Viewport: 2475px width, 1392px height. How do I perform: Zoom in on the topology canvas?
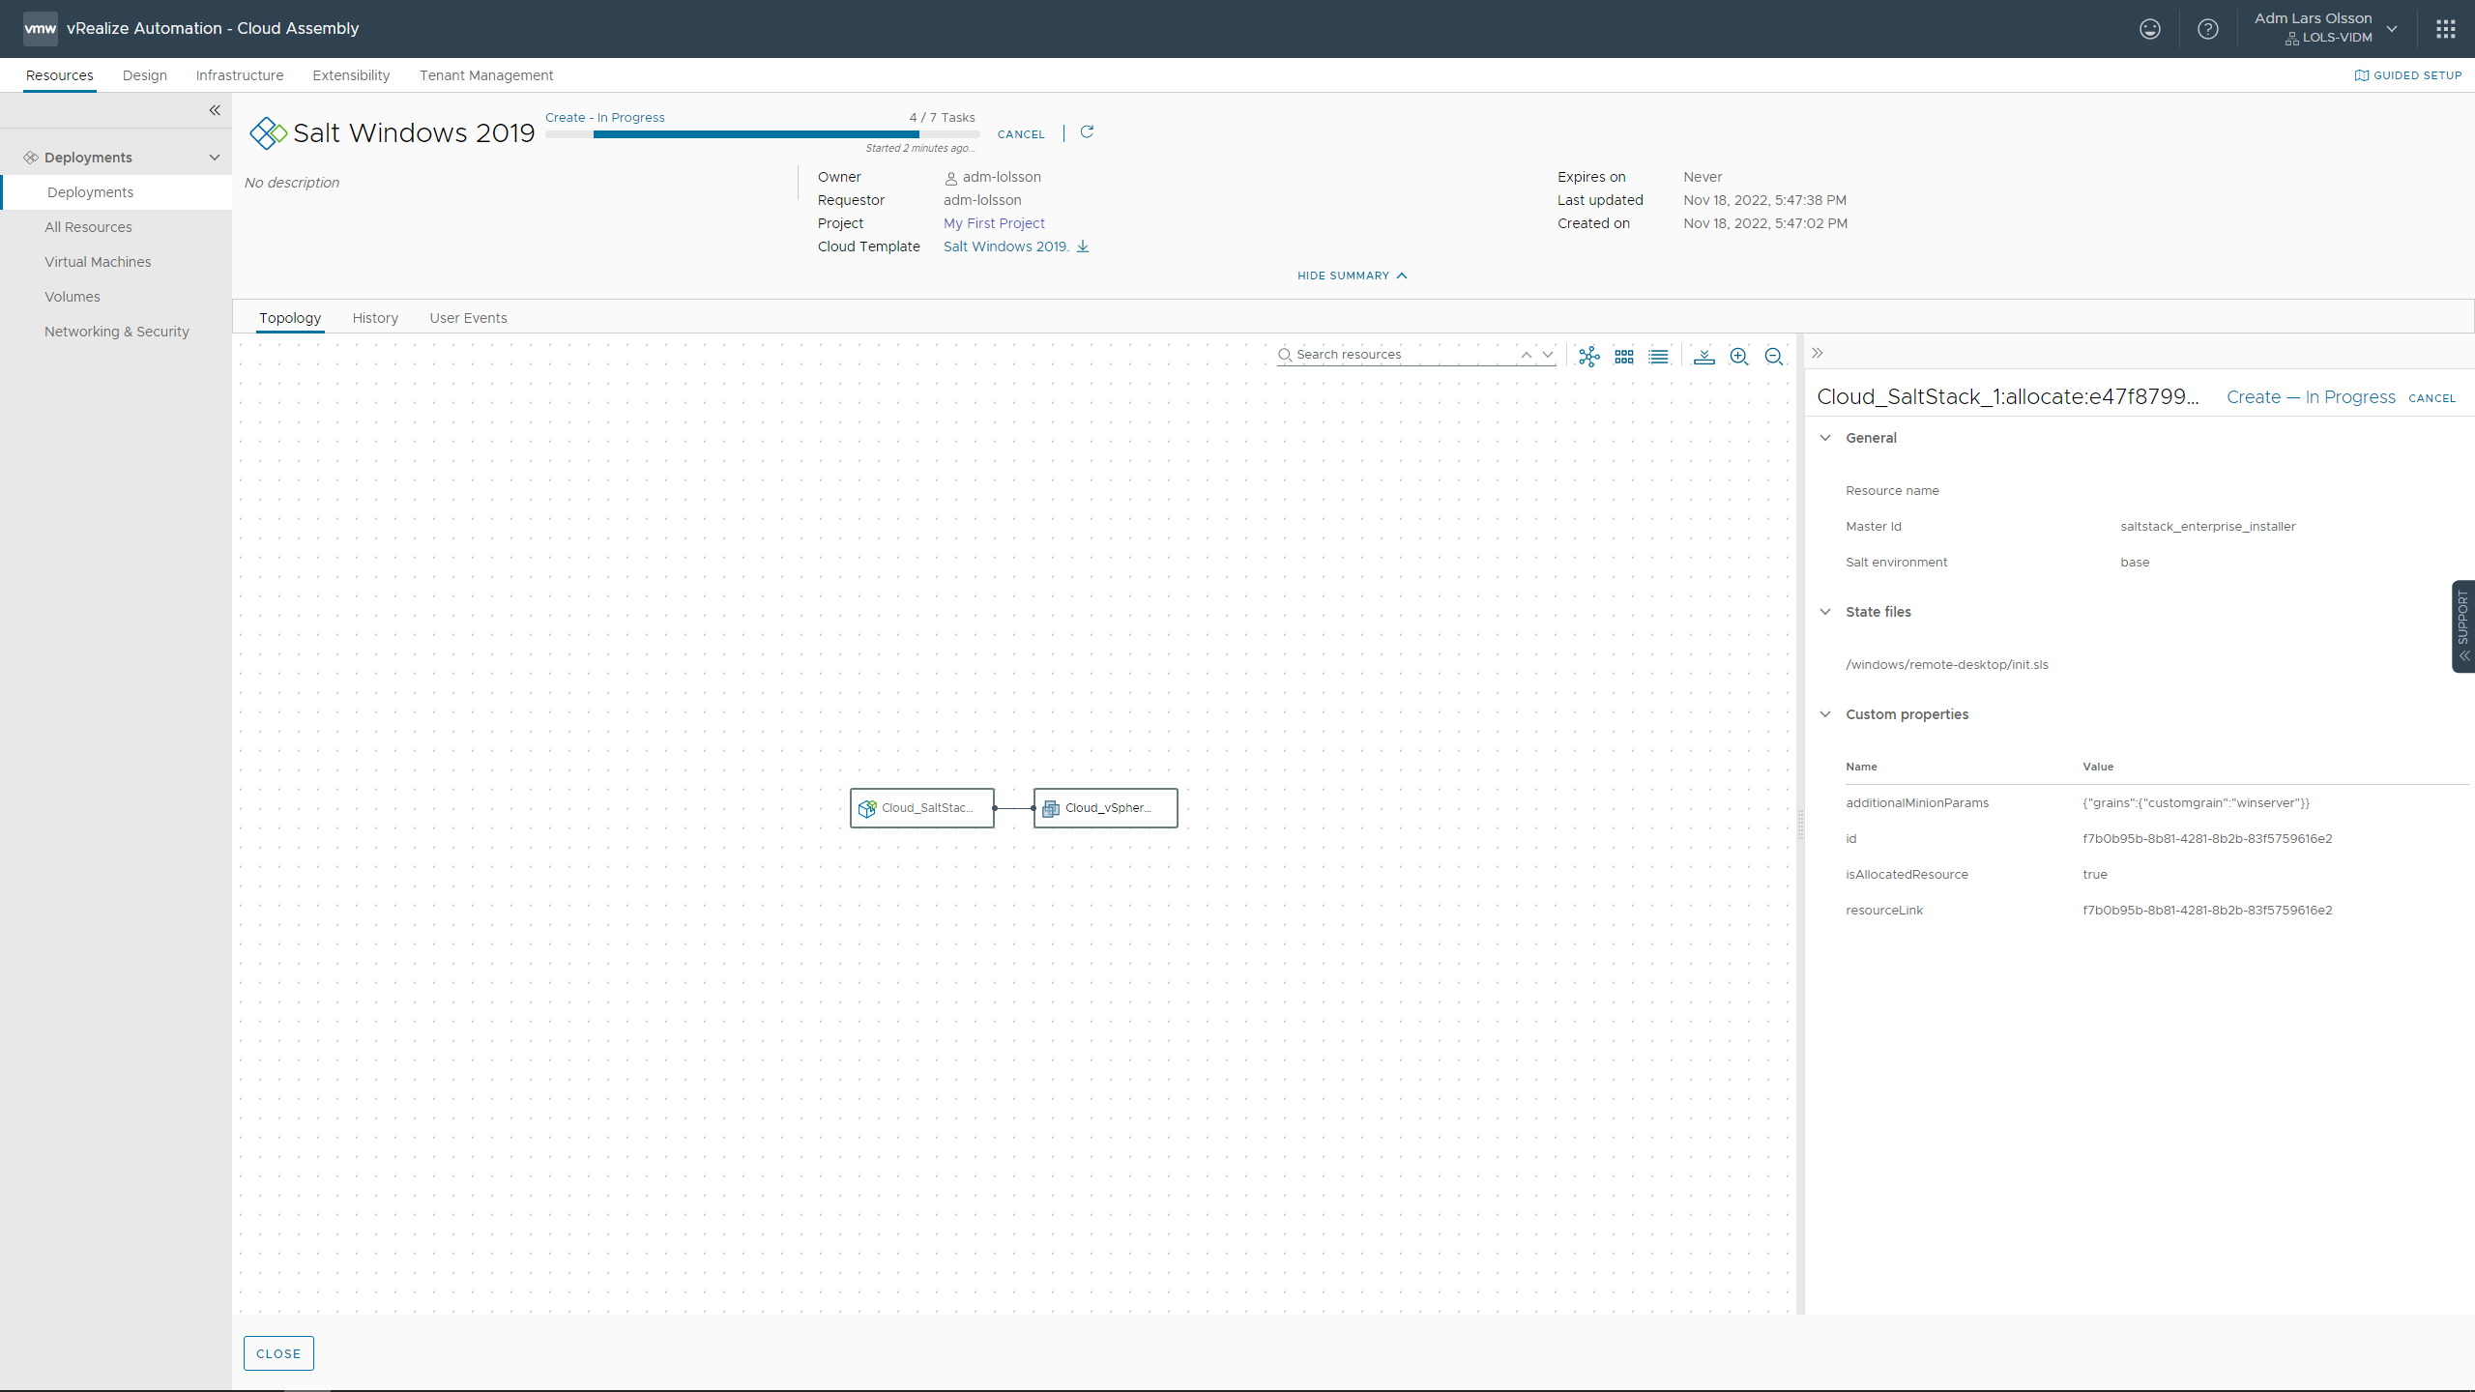pyautogui.click(x=1739, y=356)
